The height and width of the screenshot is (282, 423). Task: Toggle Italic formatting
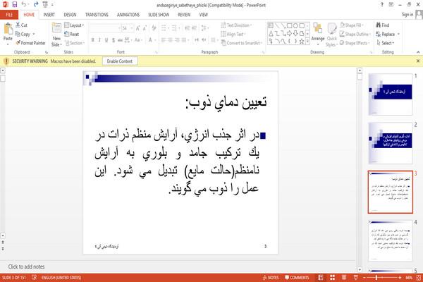pyautogui.click(x=99, y=40)
